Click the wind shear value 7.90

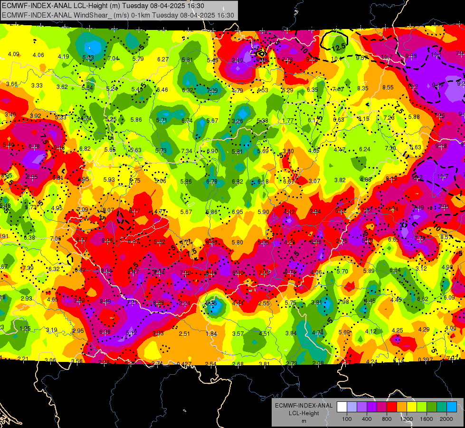[x=185, y=272]
